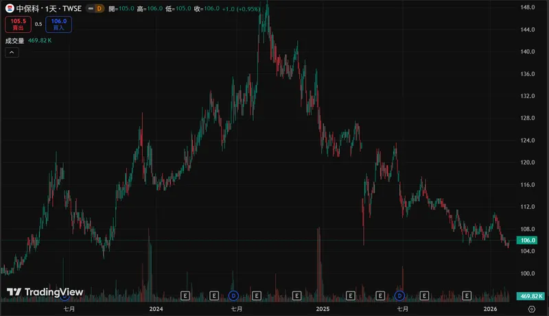Click the green 106.0 current price label on the price axis
The image size is (549, 316).
click(527, 240)
